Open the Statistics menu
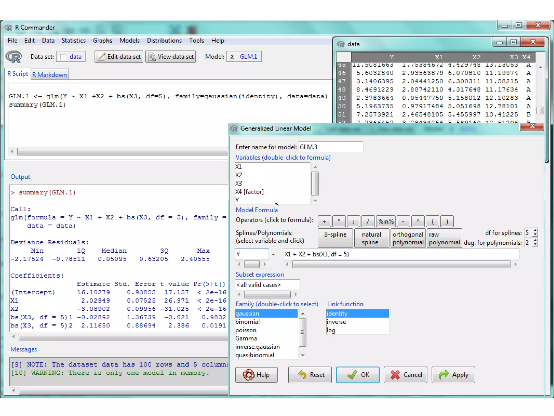 73,40
